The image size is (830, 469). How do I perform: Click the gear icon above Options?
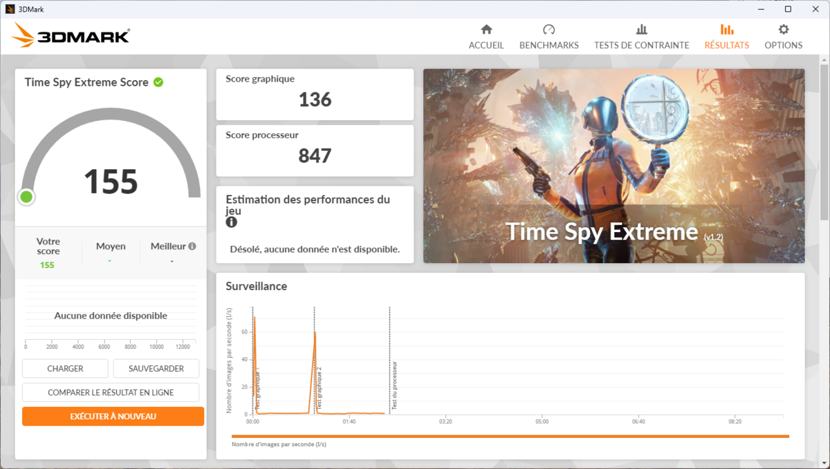pyautogui.click(x=784, y=30)
